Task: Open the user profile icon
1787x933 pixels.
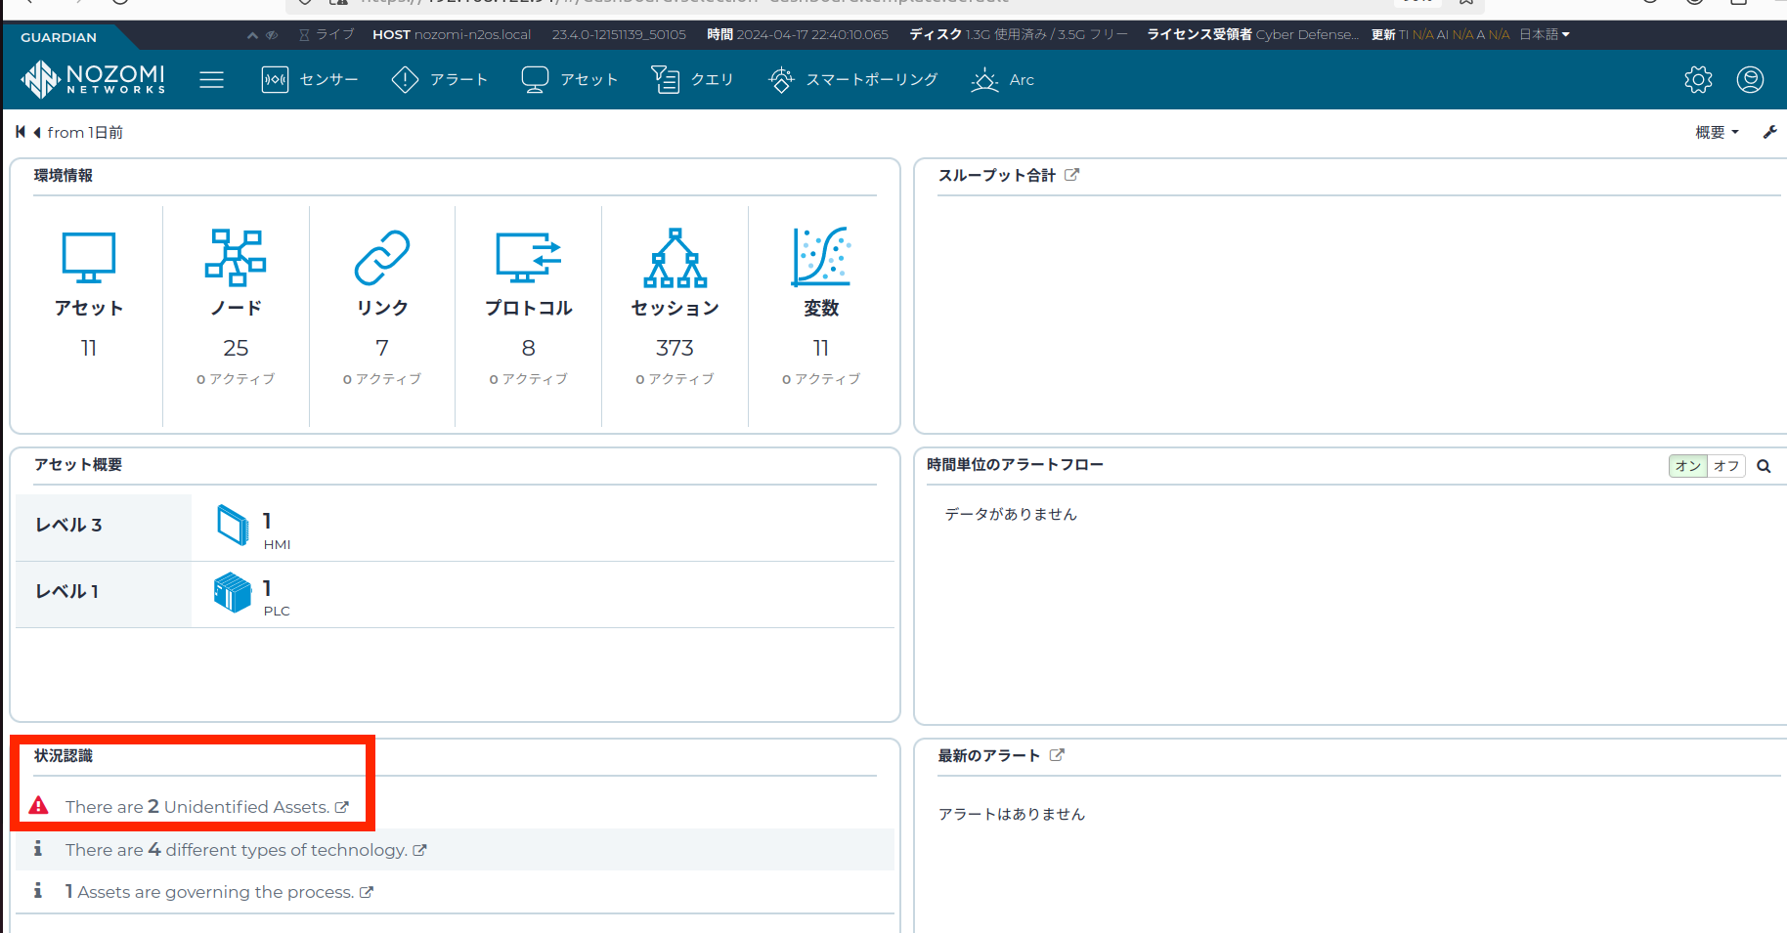Action: click(x=1750, y=80)
